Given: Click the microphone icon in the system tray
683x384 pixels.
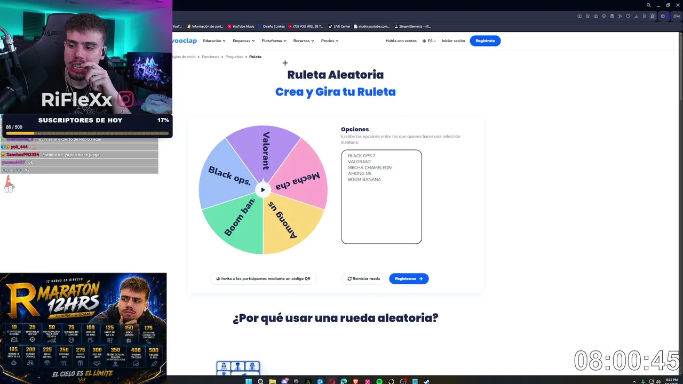Looking at the screenshot, I should 643,382.
